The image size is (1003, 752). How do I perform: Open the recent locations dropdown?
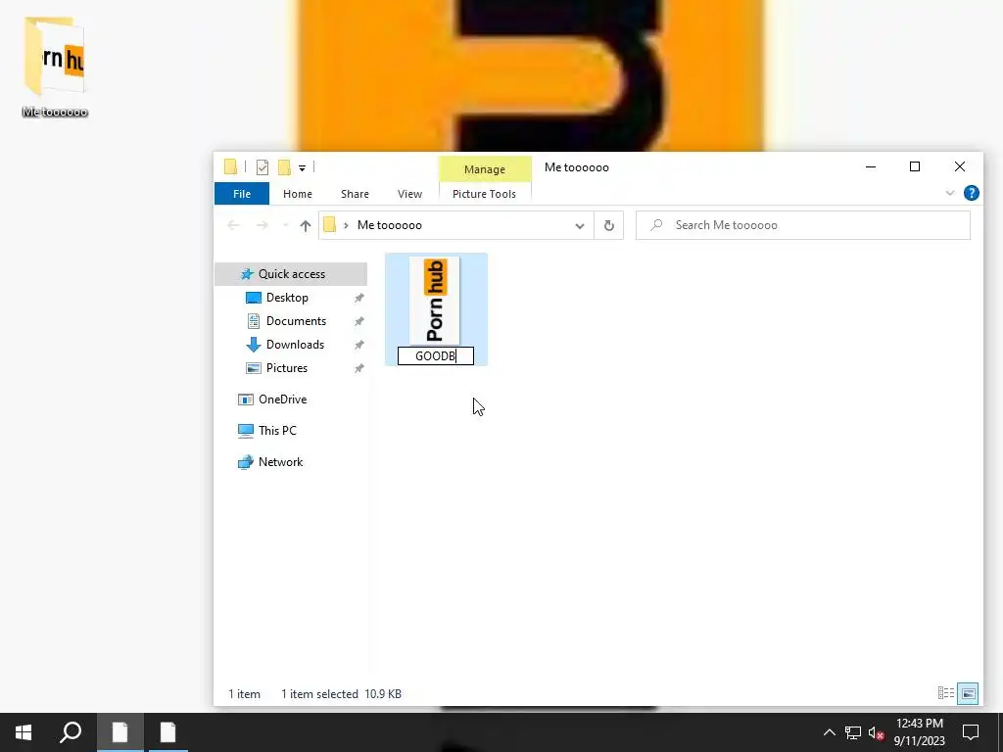pos(285,226)
